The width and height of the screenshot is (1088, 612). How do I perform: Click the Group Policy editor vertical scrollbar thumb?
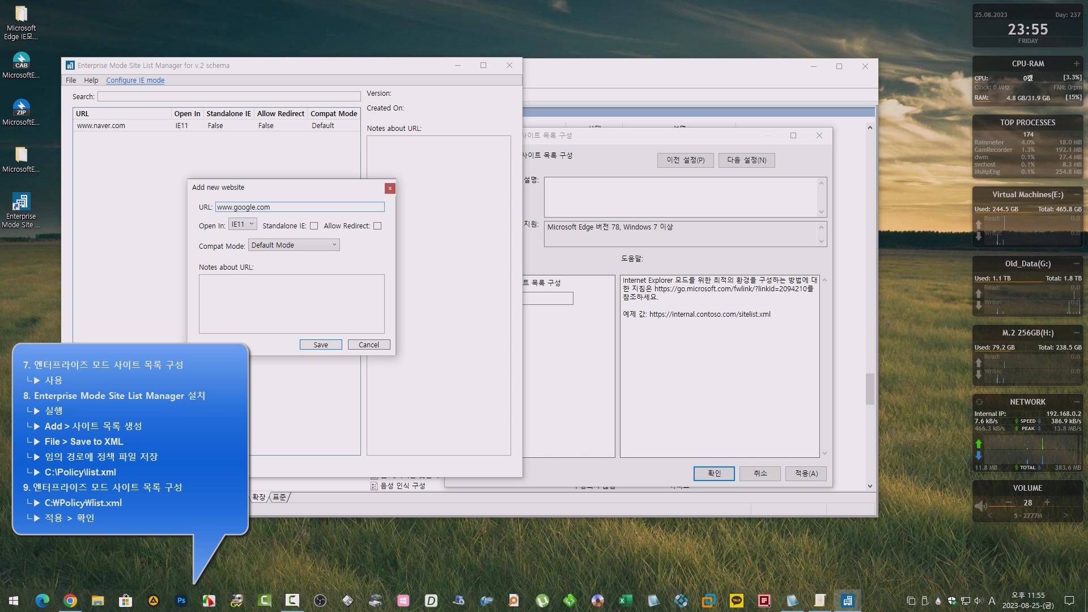pyautogui.click(x=870, y=389)
